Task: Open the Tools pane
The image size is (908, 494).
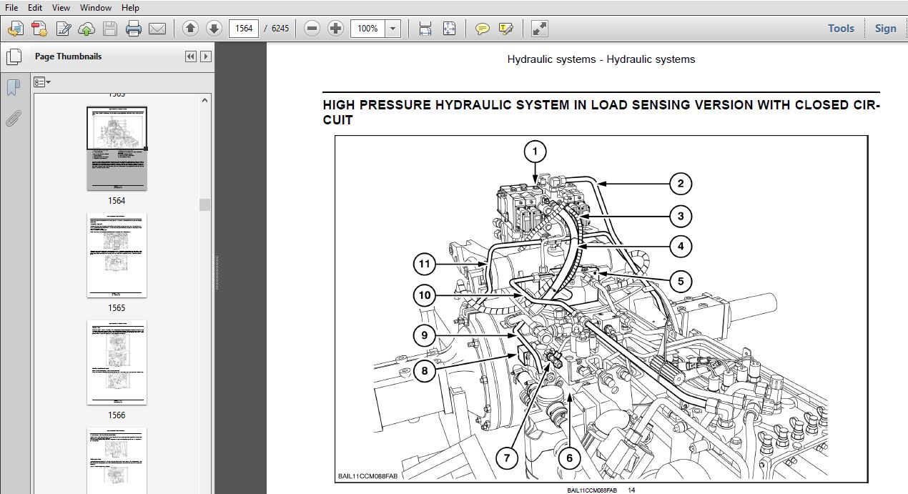Action: point(841,29)
